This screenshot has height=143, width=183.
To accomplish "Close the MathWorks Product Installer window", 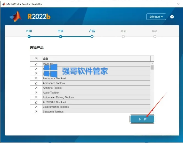I will tap(178, 4).
